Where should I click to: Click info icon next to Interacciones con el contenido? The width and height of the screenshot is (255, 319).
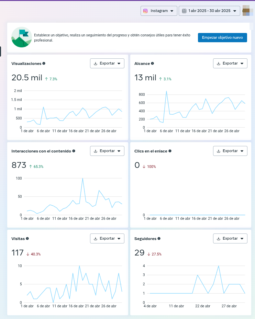tap(74, 151)
